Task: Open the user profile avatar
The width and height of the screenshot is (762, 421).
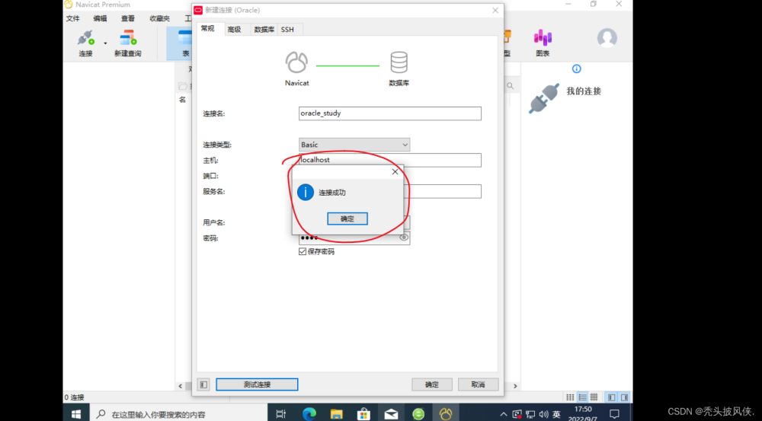Action: [x=607, y=37]
